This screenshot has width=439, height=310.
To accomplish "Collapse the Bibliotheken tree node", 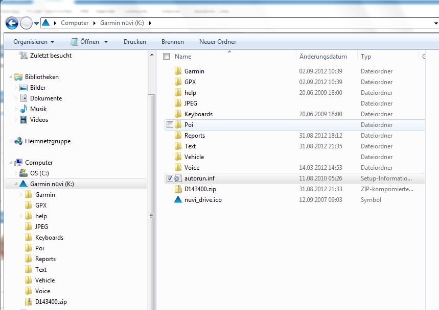I will point(11,77).
